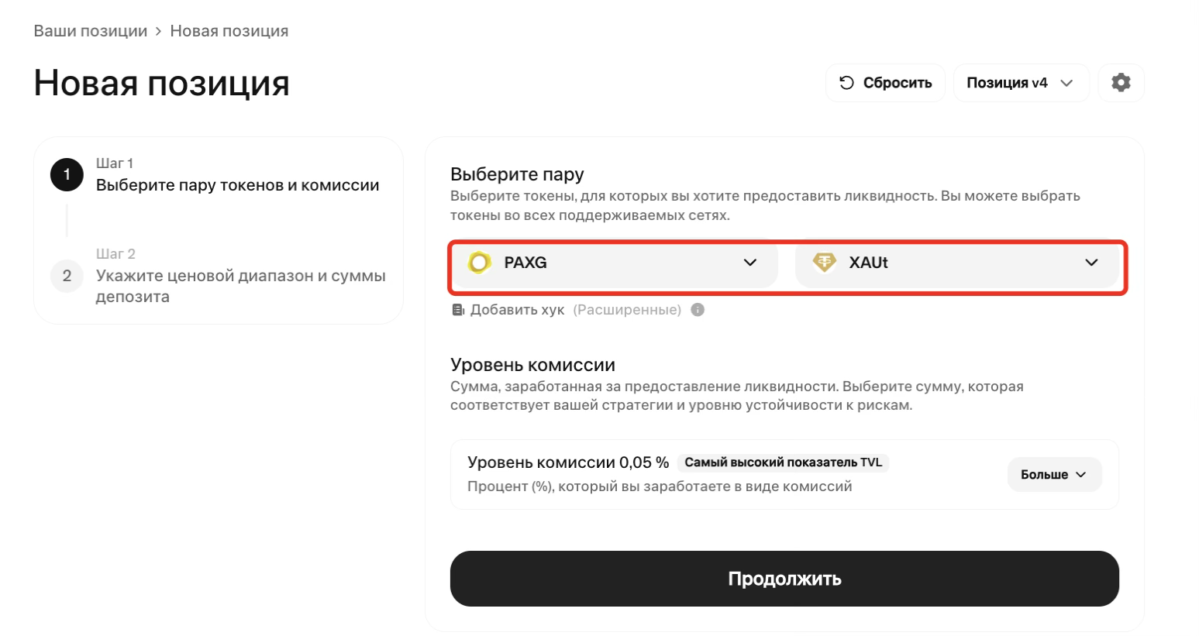The width and height of the screenshot is (1199, 636).
Task: Click the step 1 circle indicator
Action: coord(67,175)
